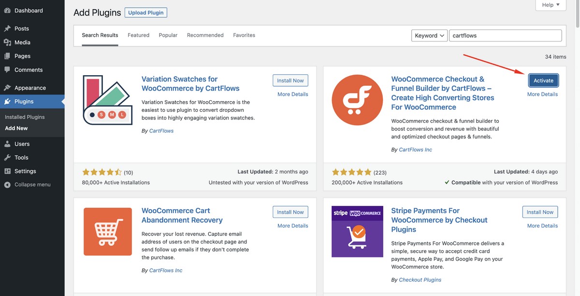The width and height of the screenshot is (580, 296).
Task: Open the Variation Swatches plugin thumbnail
Action: (108, 100)
